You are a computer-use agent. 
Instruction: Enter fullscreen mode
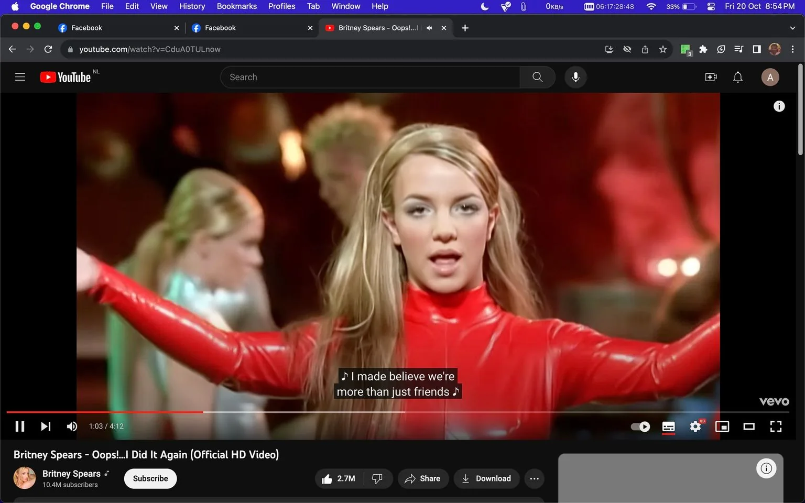(775, 426)
